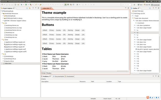Switch to the Java EE perspective
The height and width of the screenshot is (100, 161).
(147, 5)
